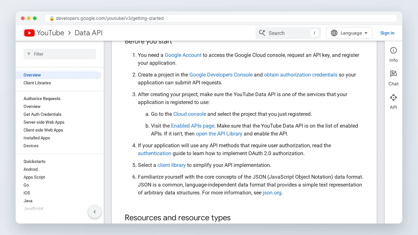Open Client Libraries in sidebar
418x235 pixels.
37,83
